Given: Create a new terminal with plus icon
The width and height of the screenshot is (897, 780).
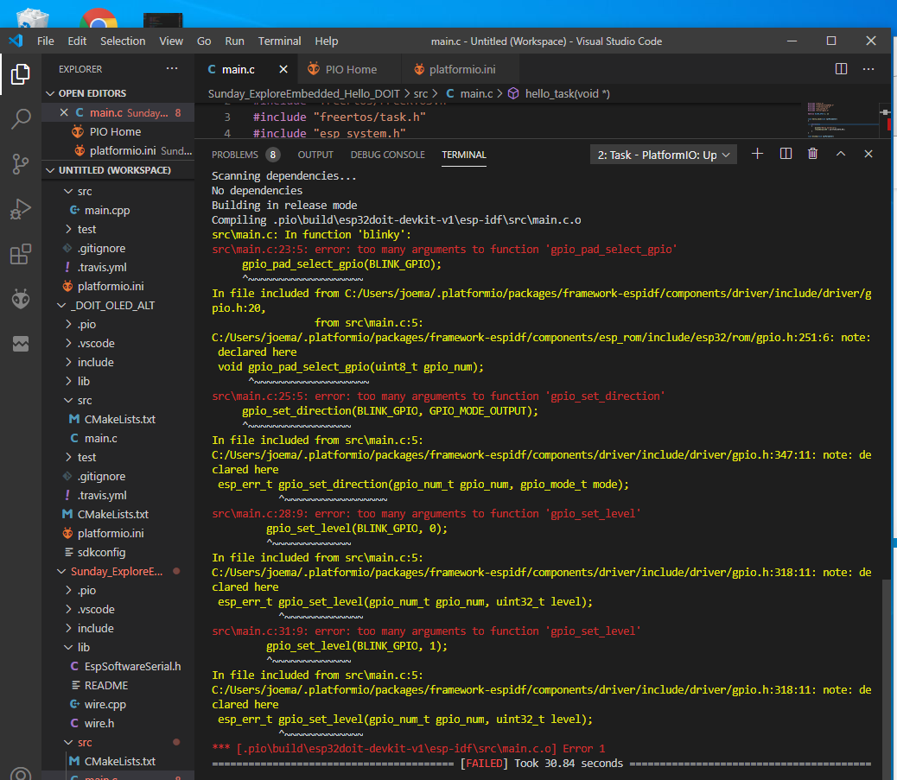Looking at the screenshot, I should tap(757, 154).
